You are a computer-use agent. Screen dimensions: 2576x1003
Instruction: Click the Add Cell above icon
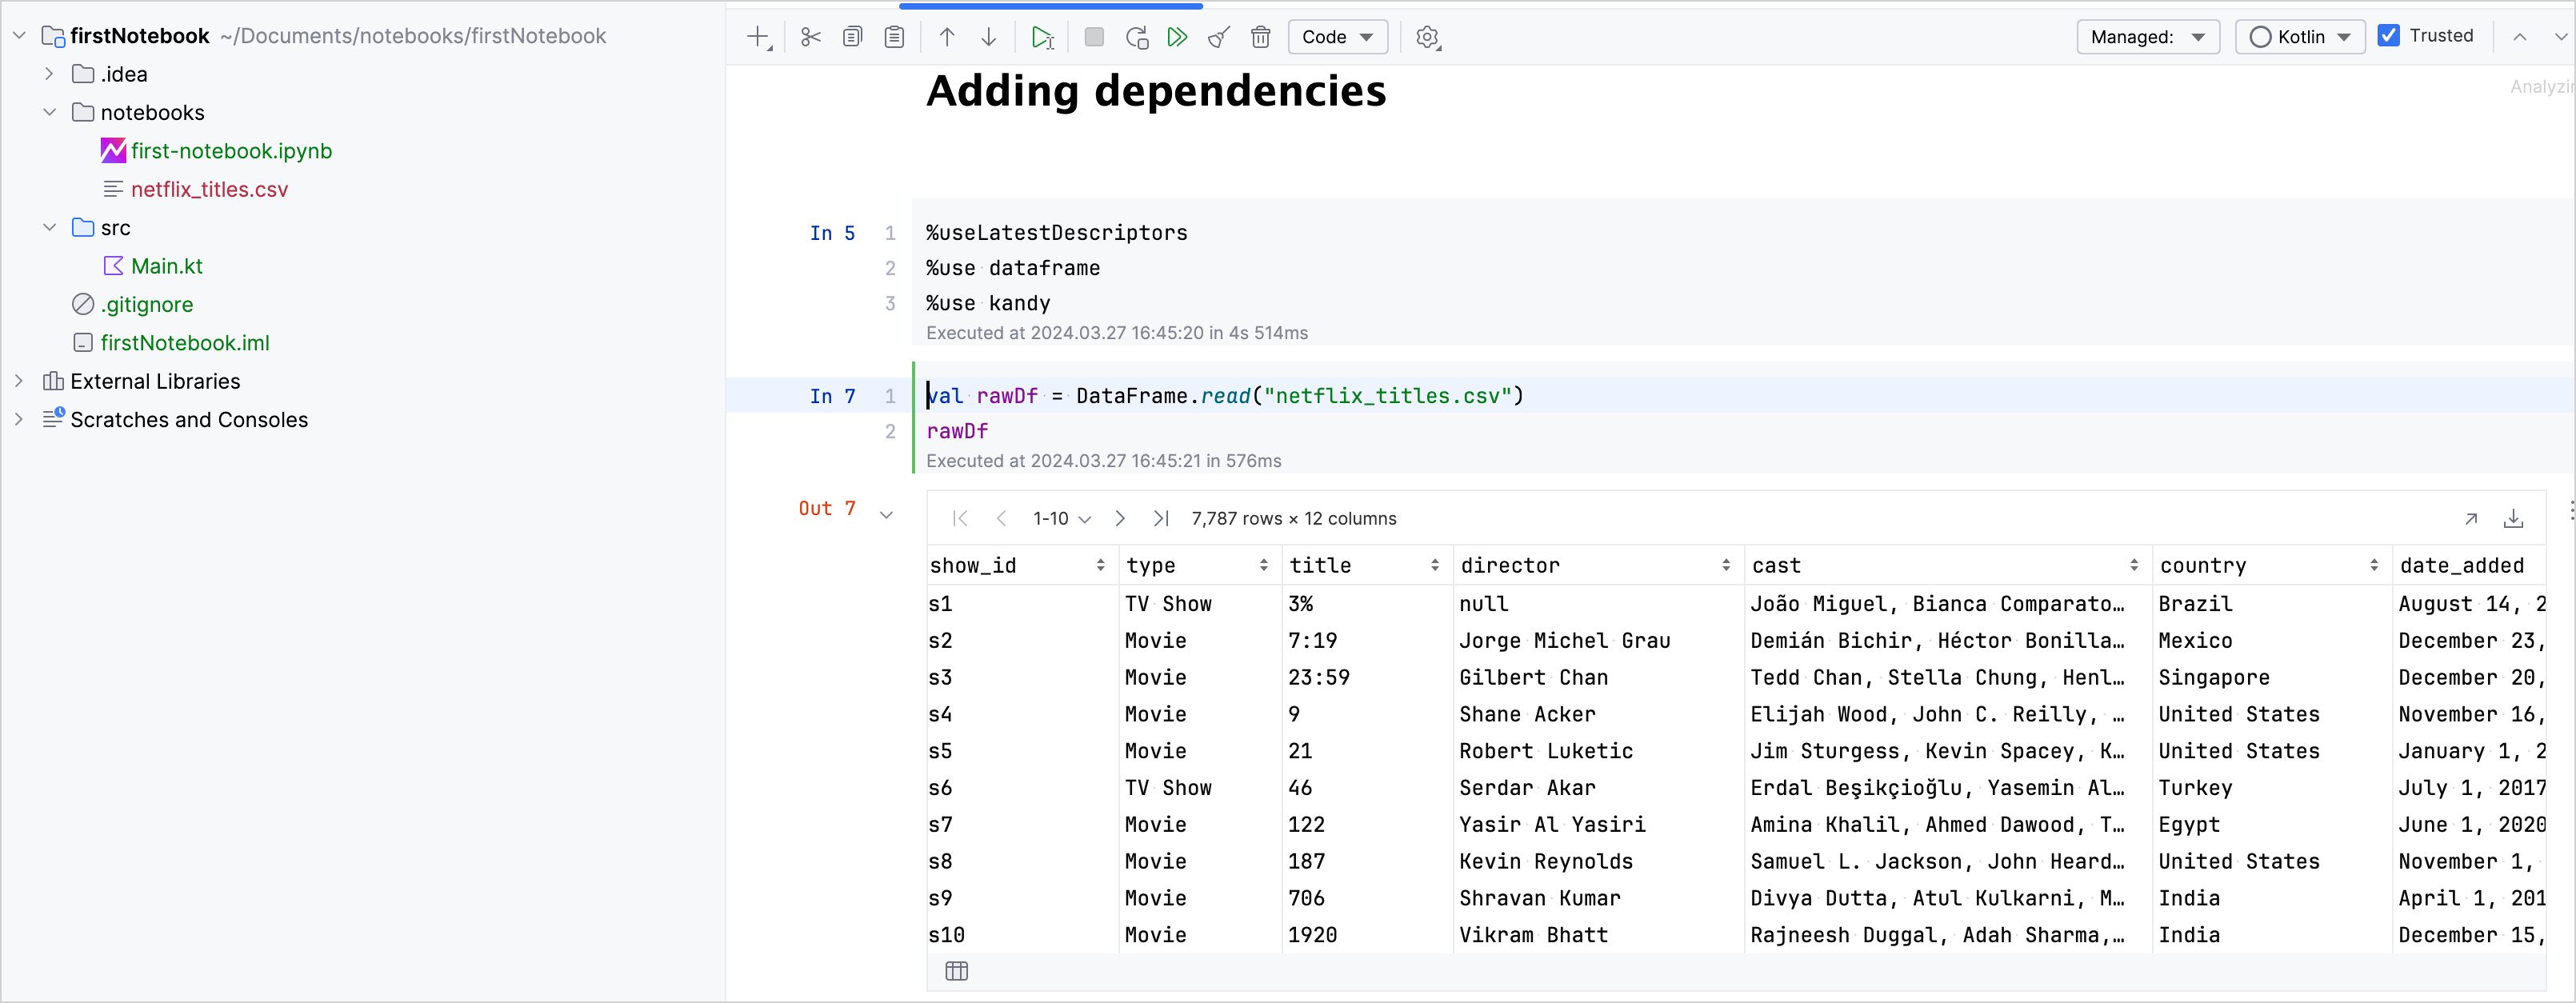(948, 34)
